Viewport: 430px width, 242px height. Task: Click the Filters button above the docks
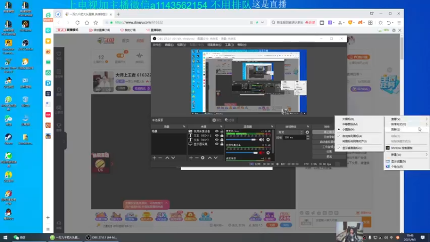pyautogui.click(x=230, y=120)
